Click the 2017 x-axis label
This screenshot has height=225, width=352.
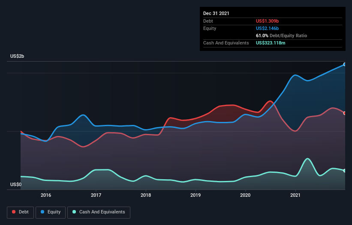tap(96, 195)
